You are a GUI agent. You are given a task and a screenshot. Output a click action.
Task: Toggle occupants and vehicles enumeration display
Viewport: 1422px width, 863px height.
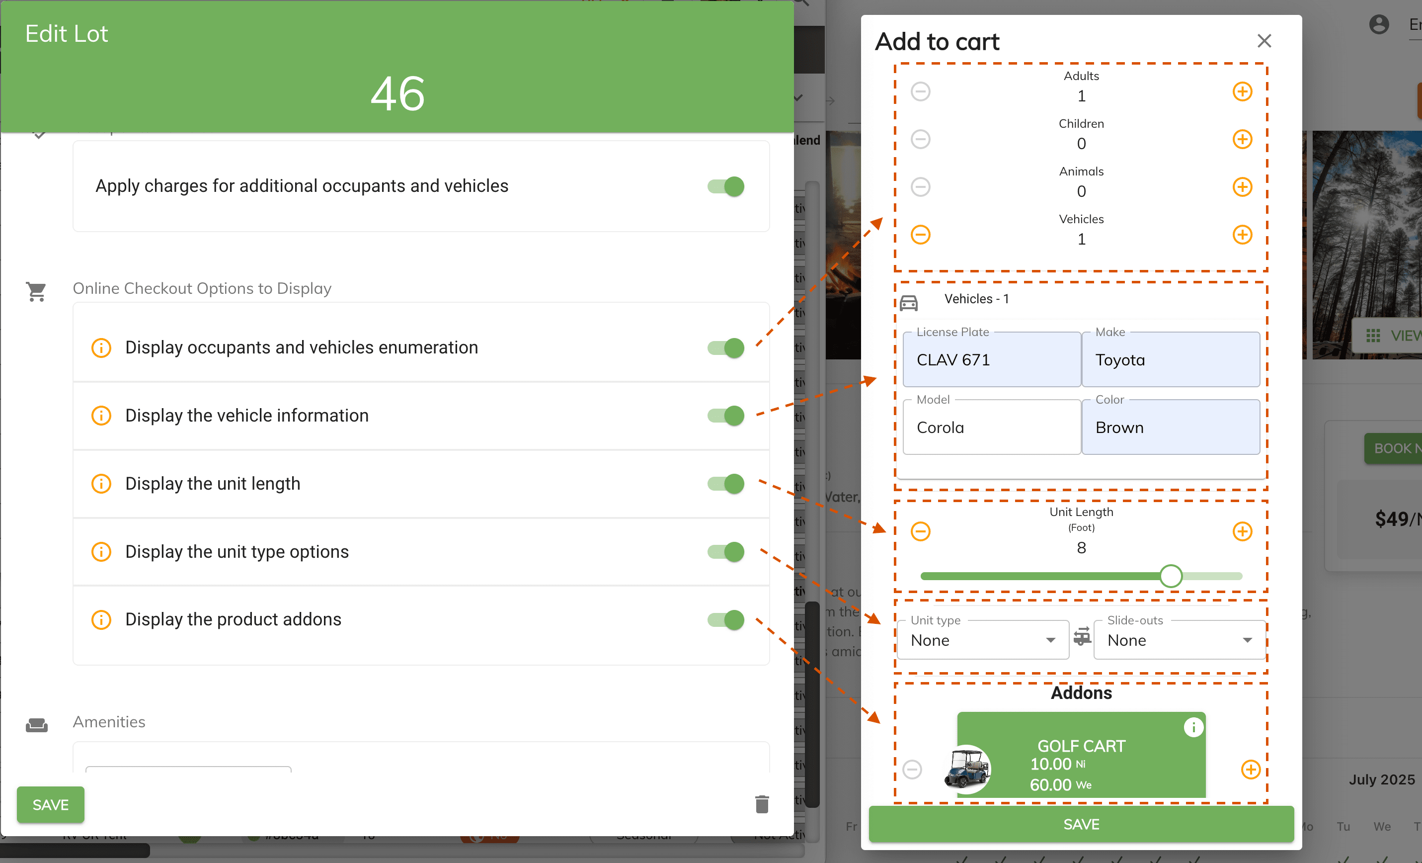click(726, 348)
